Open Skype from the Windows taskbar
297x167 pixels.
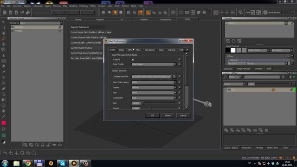pos(62,163)
